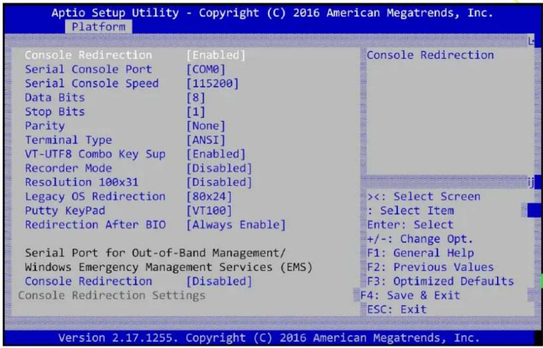Click the Aptio Setup Utility title text
The width and height of the screenshot is (543, 348).
(272, 13)
